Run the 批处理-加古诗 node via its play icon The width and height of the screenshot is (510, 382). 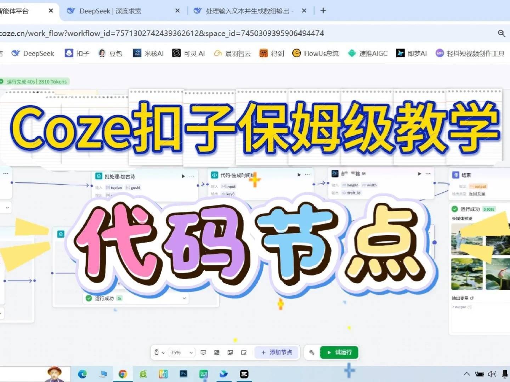[x=183, y=176]
